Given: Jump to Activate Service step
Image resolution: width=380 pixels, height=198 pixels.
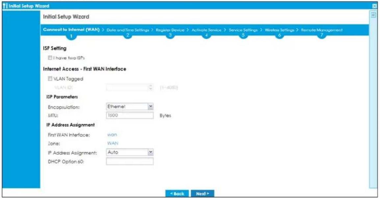Looking at the screenshot, I should coord(206,30).
